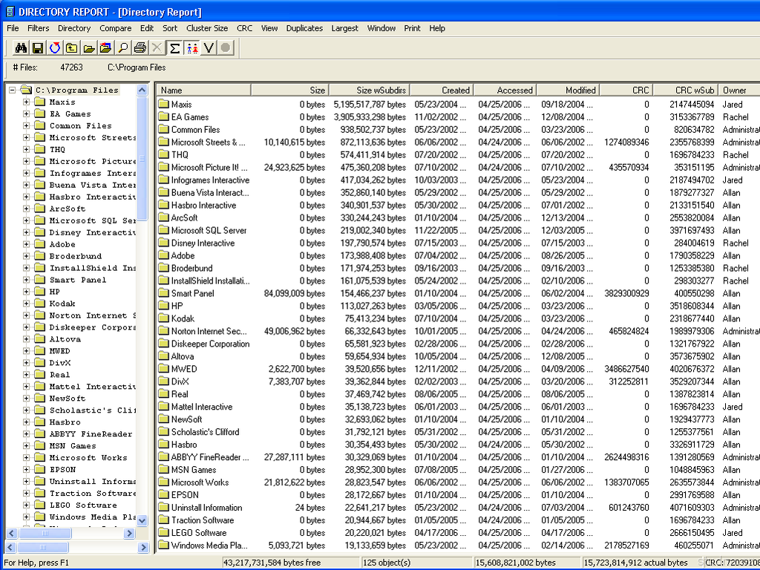Open the Duplicates menu
Image resolution: width=760 pixels, height=570 pixels.
304,28
